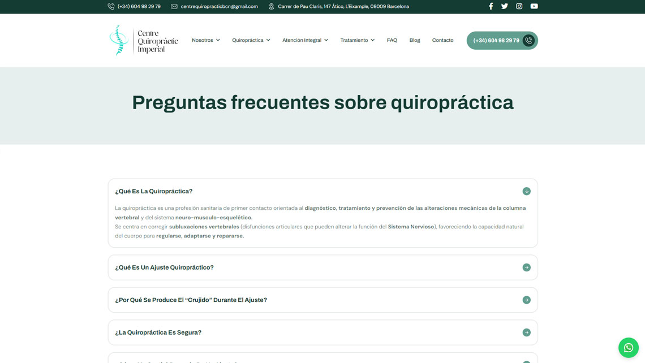
Task: Open the Nosotros dropdown menu
Action: (206, 40)
